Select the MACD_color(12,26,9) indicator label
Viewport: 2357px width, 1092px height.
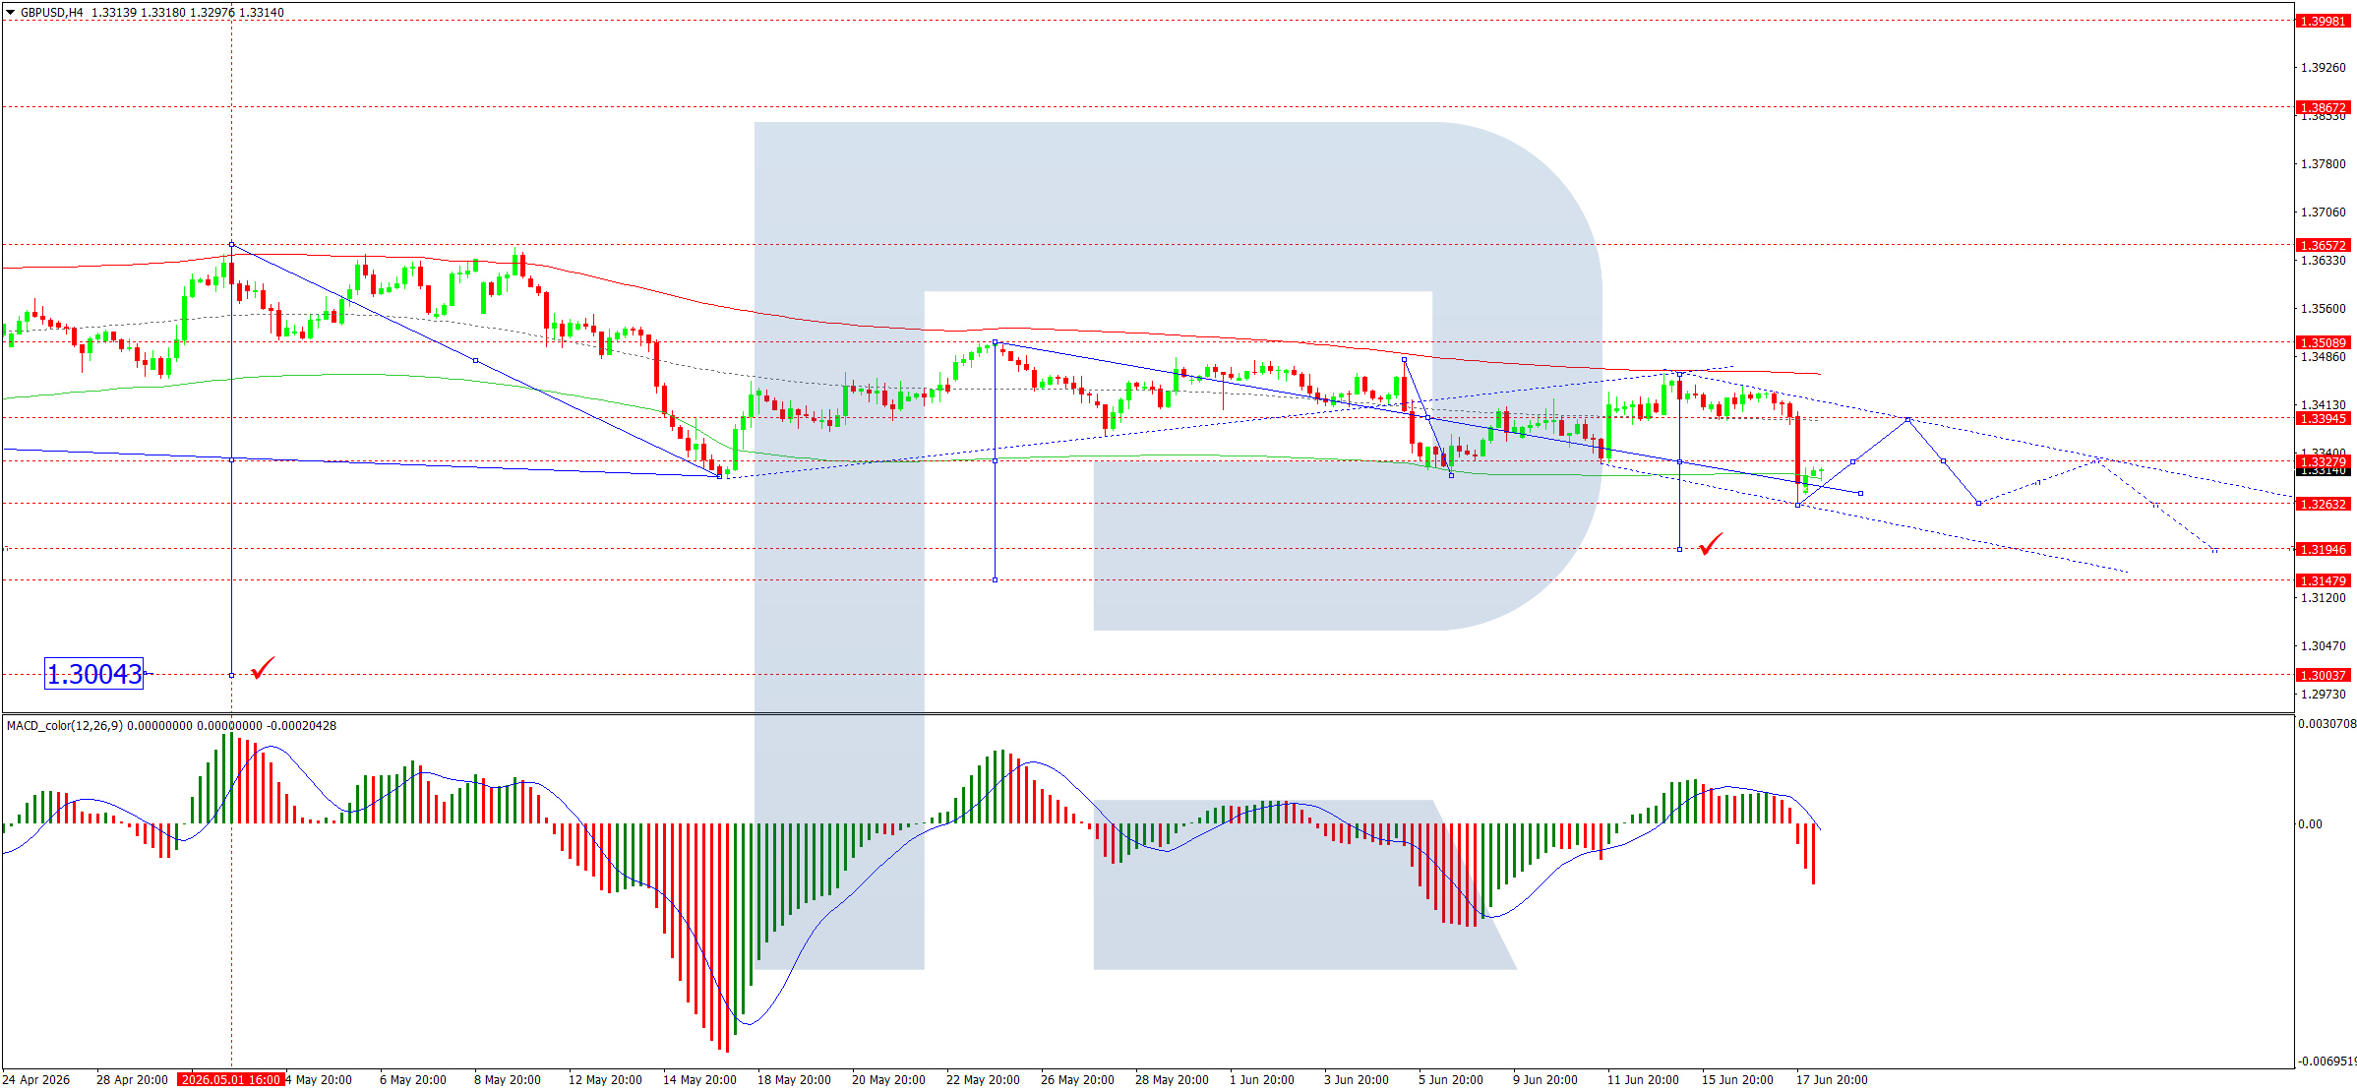tap(65, 726)
